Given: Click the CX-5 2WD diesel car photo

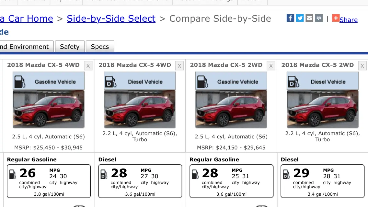Looking at the screenshot, I should (x=323, y=109).
